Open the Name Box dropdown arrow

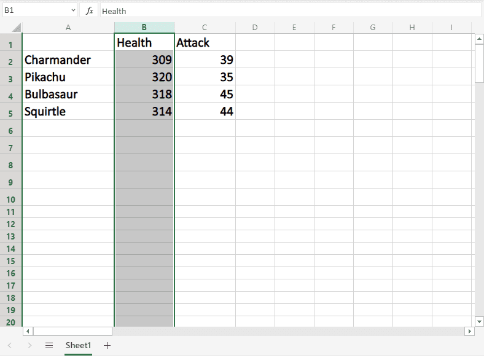coord(73,11)
